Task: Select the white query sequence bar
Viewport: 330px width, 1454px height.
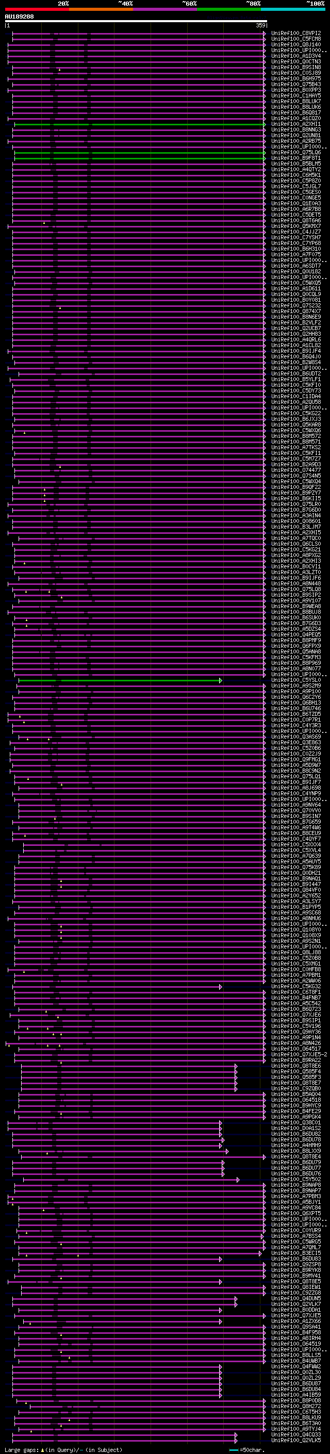Action: click(x=136, y=21)
